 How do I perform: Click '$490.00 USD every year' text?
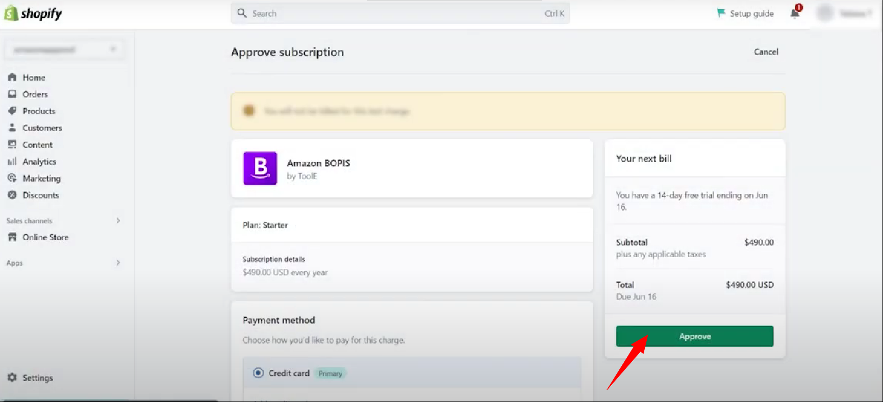tap(285, 272)
